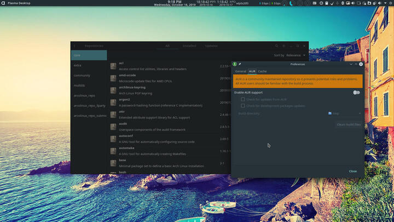Switch to the General preferences tab

click(x=240, y=71)
